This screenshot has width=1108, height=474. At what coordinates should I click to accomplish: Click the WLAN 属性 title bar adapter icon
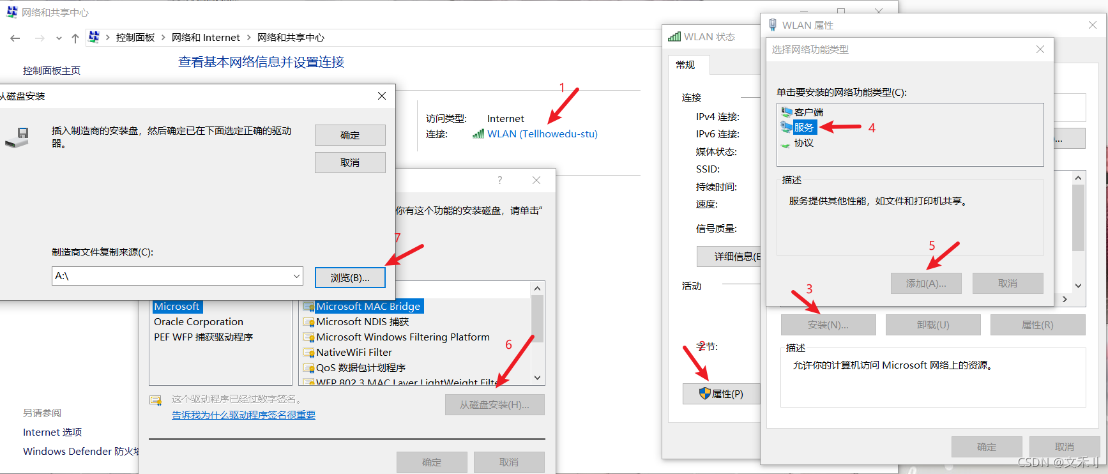coord(773,25)
